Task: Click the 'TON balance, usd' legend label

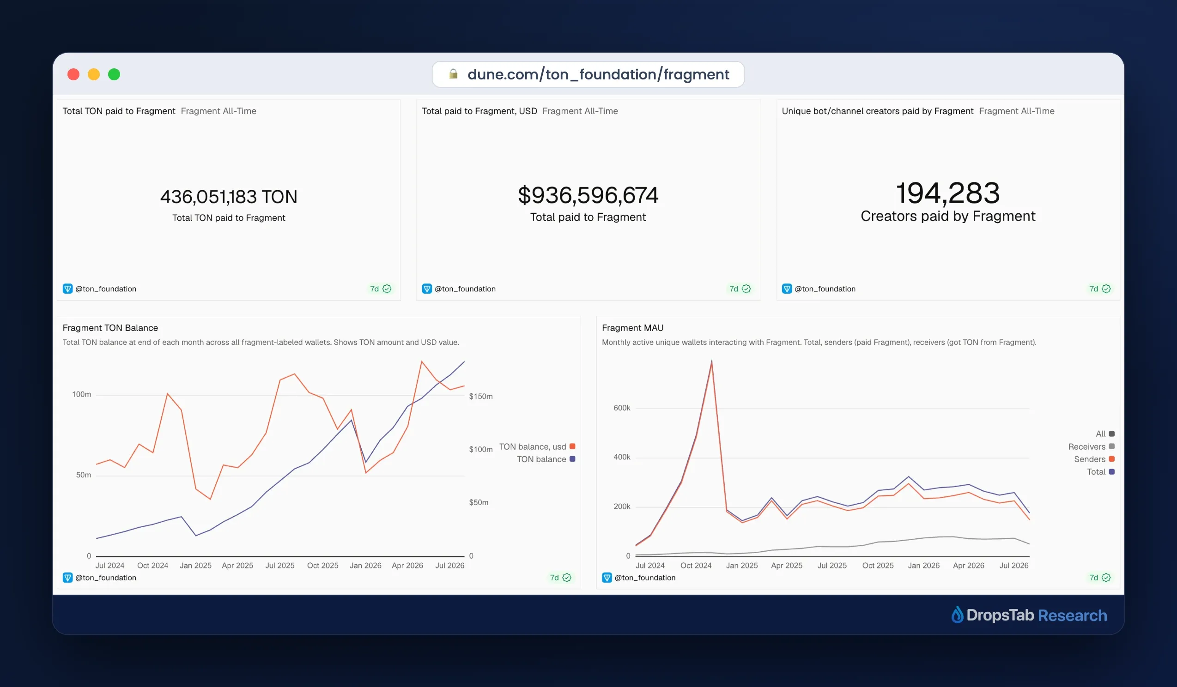Action: click(533, 446)
